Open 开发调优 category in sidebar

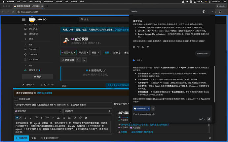coord(33,70)
